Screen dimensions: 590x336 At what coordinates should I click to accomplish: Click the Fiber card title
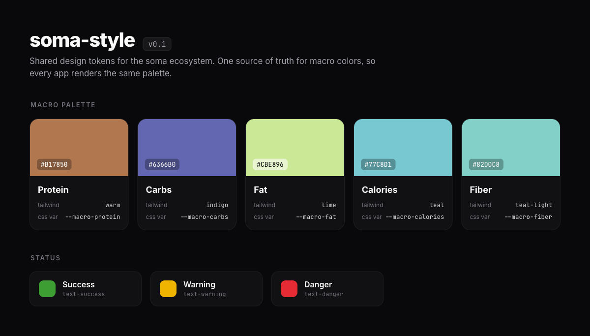point(481,190)
